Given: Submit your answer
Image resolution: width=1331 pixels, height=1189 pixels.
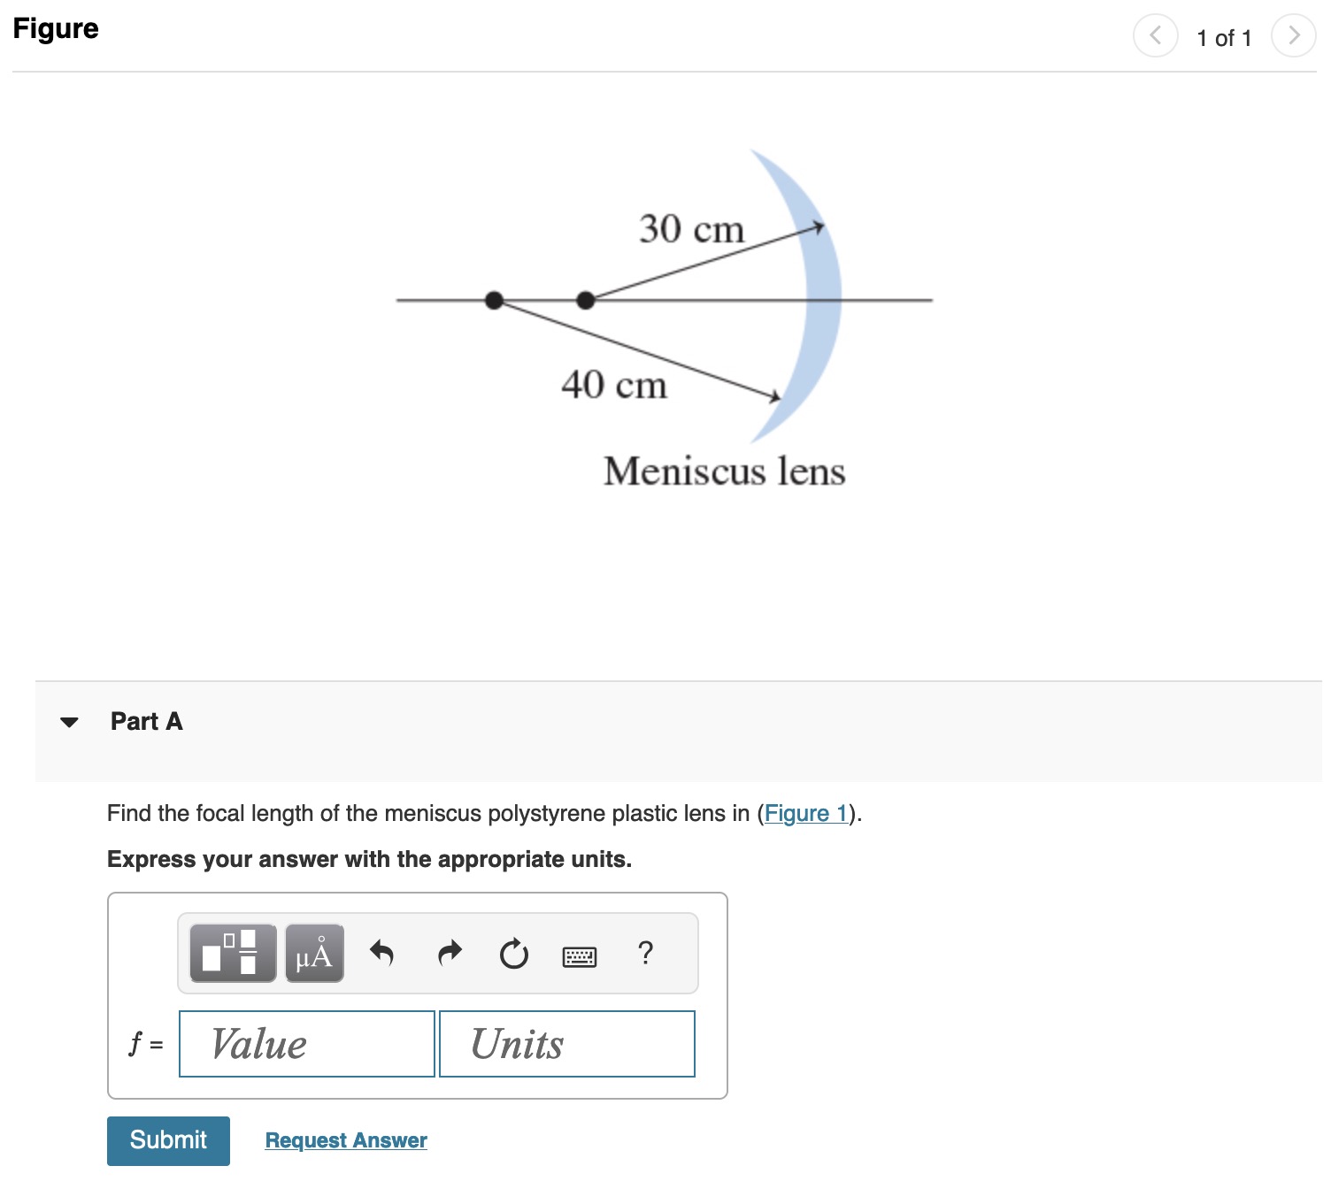Looking at the screenshot, I should pyautogui.click(x=167, y=1140).
